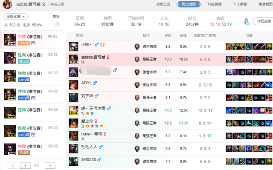
Task: Go to previous page of match list
Action: [13, 165]
